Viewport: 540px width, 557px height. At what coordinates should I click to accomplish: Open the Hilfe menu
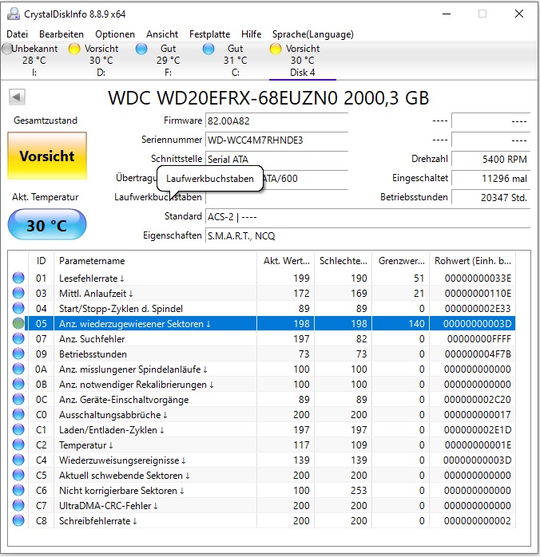pos(251,34)
